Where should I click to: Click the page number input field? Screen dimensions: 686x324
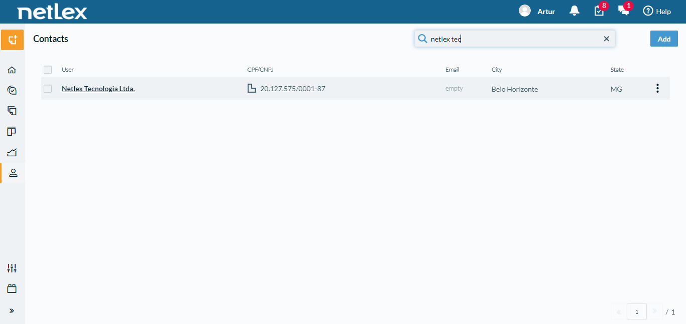pyautogui.click(x=637, y=311)
